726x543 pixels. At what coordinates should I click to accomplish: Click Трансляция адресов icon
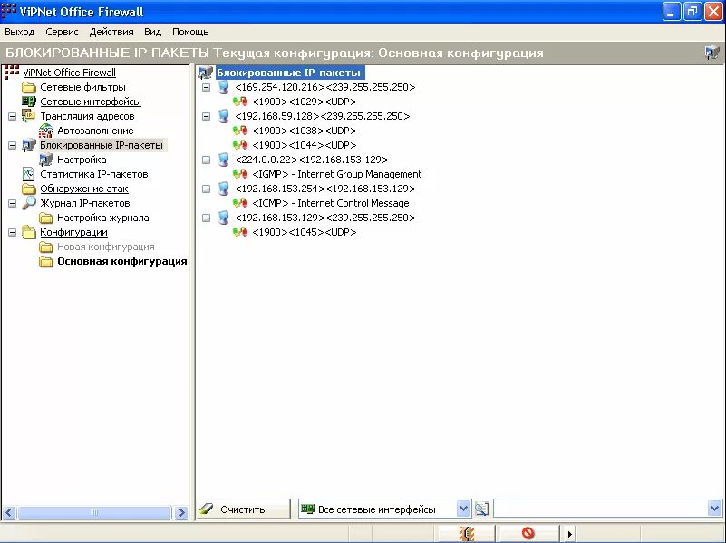coord(29,116)
